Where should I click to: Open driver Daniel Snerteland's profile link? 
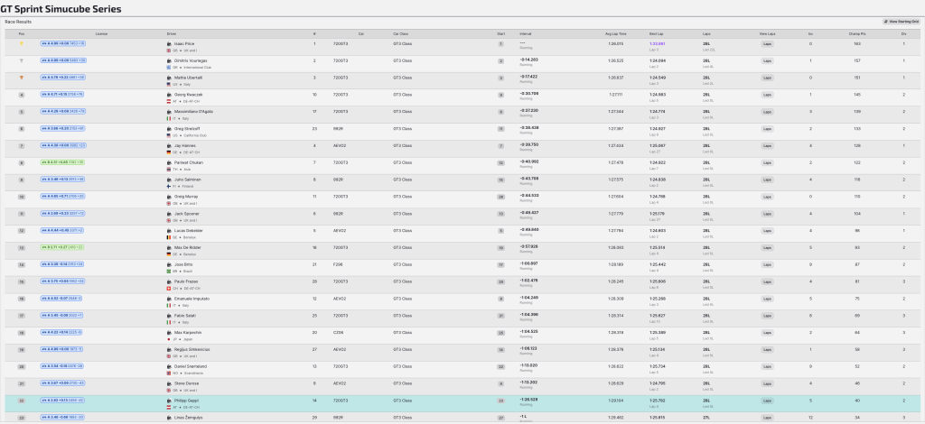coord(190,366)
